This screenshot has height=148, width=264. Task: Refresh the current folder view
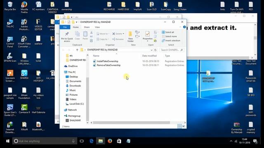pyautogui.click(x=156, y=50)
